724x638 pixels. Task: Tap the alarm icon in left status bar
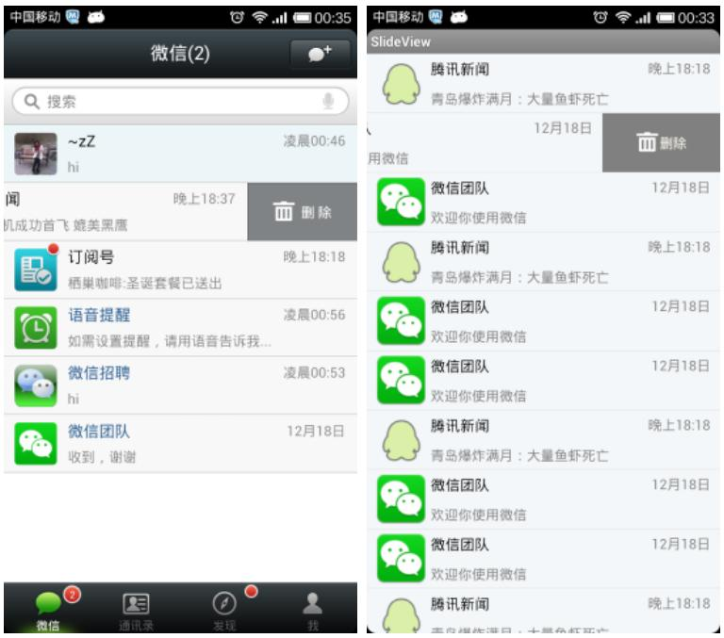[237, 18]
